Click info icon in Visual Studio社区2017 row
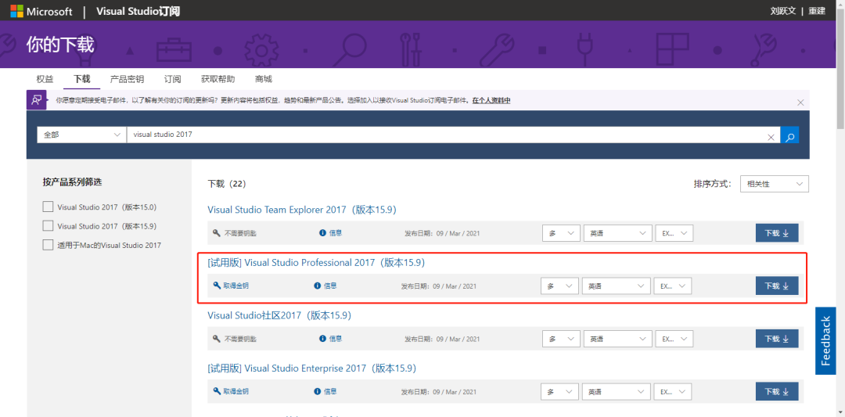 click(x=323, y=339)
